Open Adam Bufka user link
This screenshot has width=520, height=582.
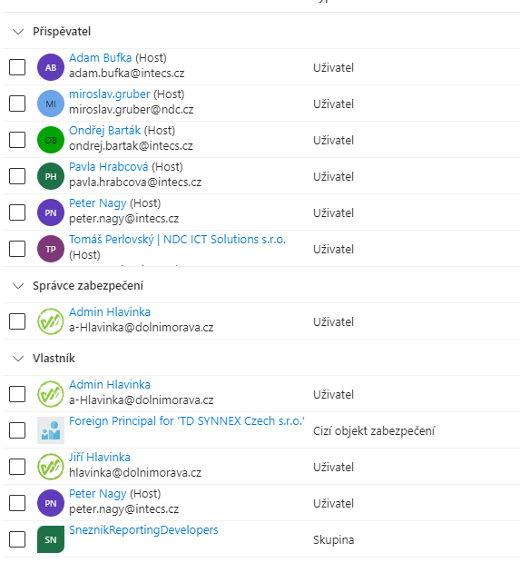100,58
